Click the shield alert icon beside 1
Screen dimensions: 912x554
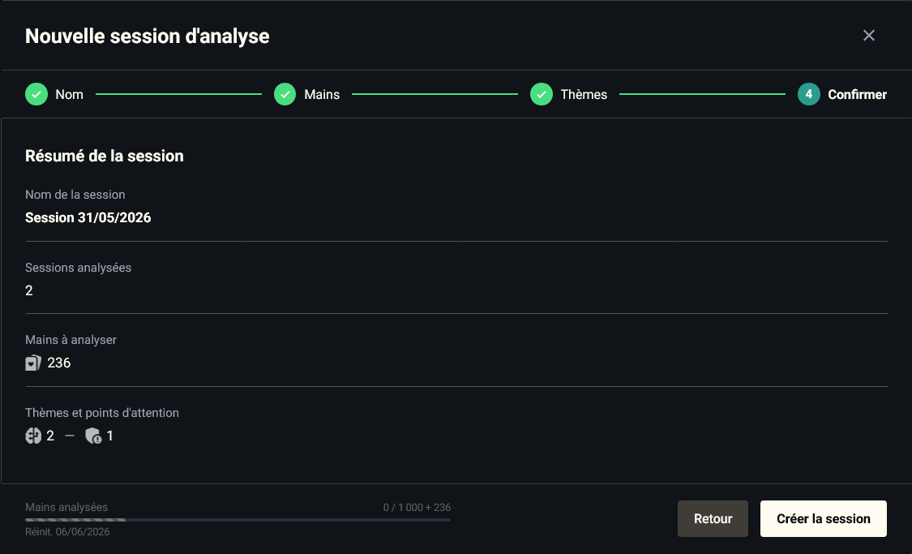point(93,436)
